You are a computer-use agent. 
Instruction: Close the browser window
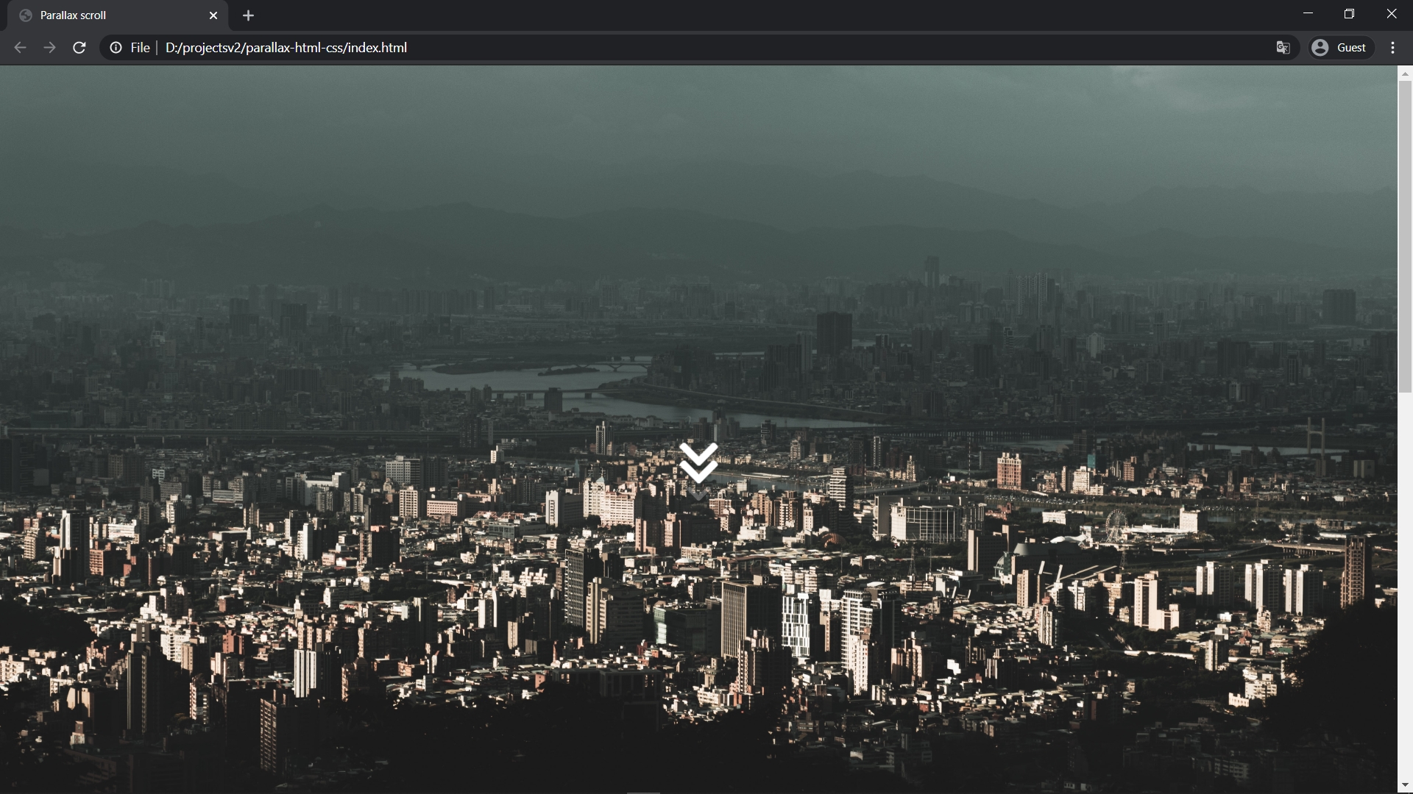[1391, 14]
